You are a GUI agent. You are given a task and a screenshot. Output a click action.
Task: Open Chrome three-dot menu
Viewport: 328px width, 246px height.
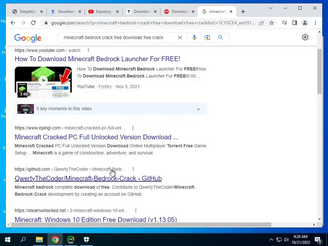(x=315, y=23)
